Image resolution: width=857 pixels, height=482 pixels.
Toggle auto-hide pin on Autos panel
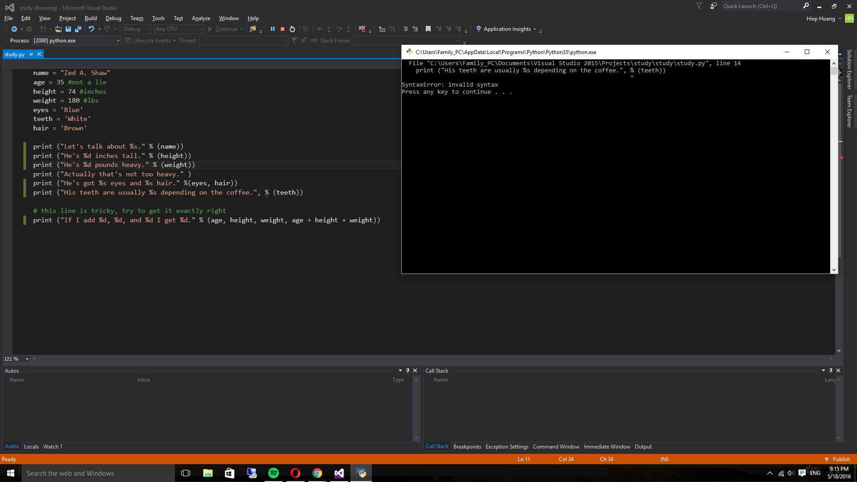coord(408,370)
